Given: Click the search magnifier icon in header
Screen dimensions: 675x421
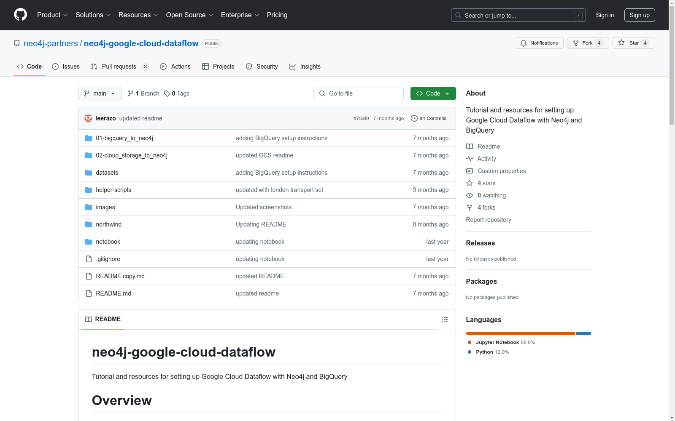Looking at the screenshot, I should pos(458,15).
